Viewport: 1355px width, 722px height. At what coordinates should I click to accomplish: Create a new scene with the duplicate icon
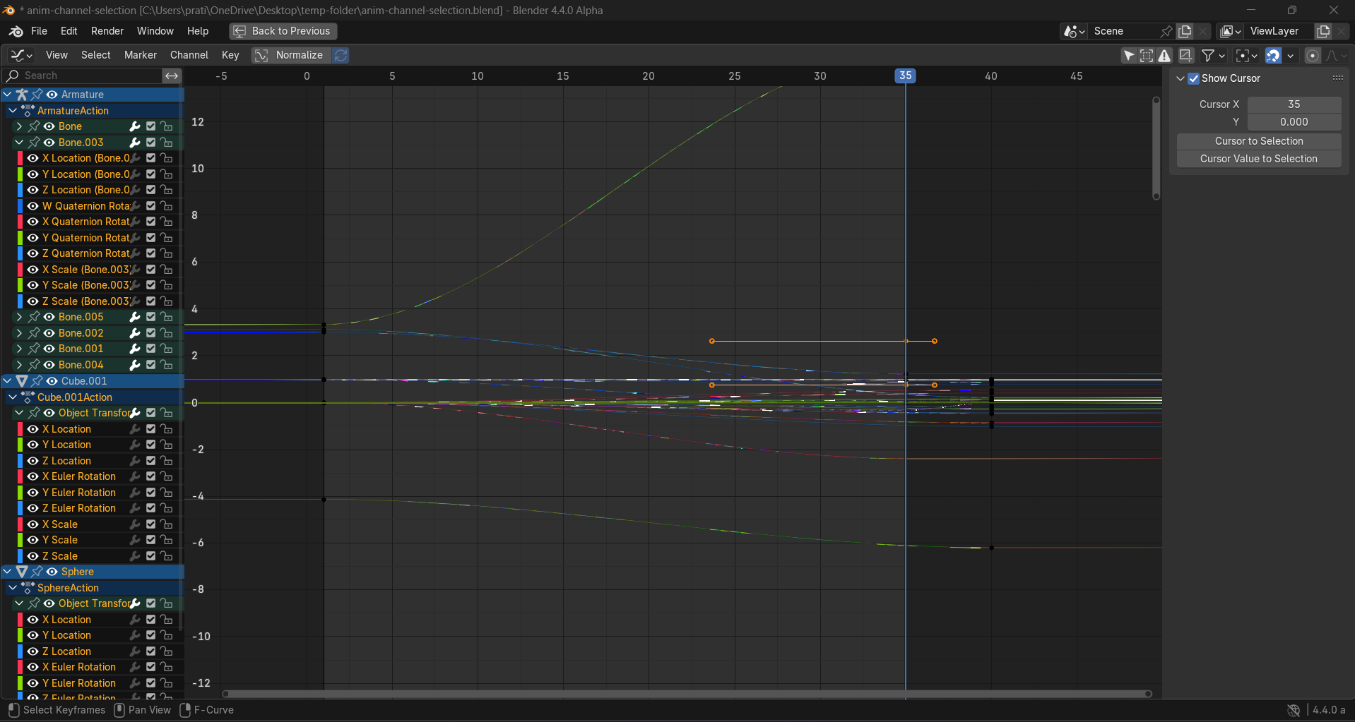pyautogui.click(x=1185, y=31)
